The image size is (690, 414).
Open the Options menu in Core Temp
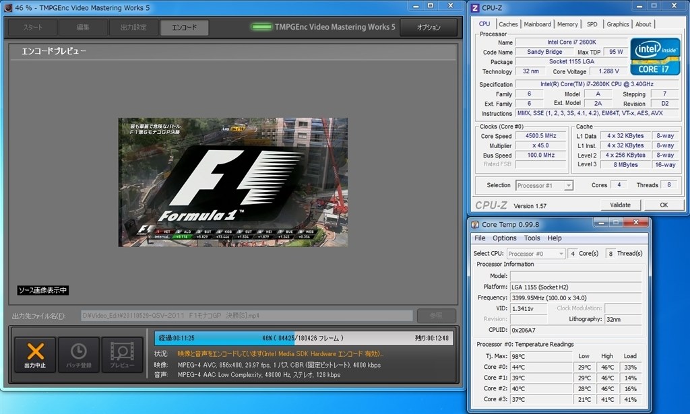[504, 238]
